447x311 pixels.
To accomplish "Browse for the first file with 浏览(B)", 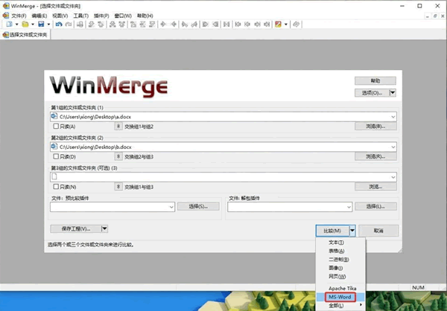I will point(375,126).
